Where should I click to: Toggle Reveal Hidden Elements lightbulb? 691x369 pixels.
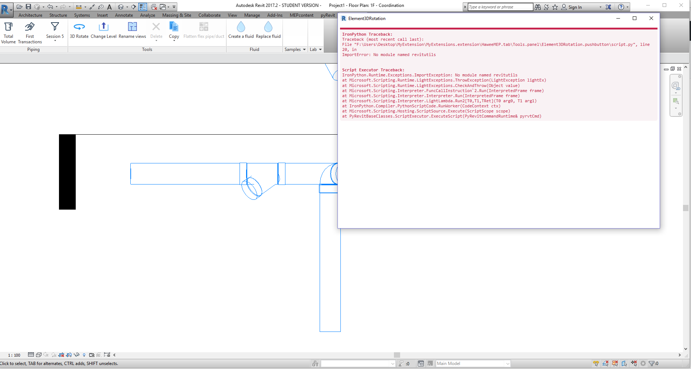coord(84,355)
